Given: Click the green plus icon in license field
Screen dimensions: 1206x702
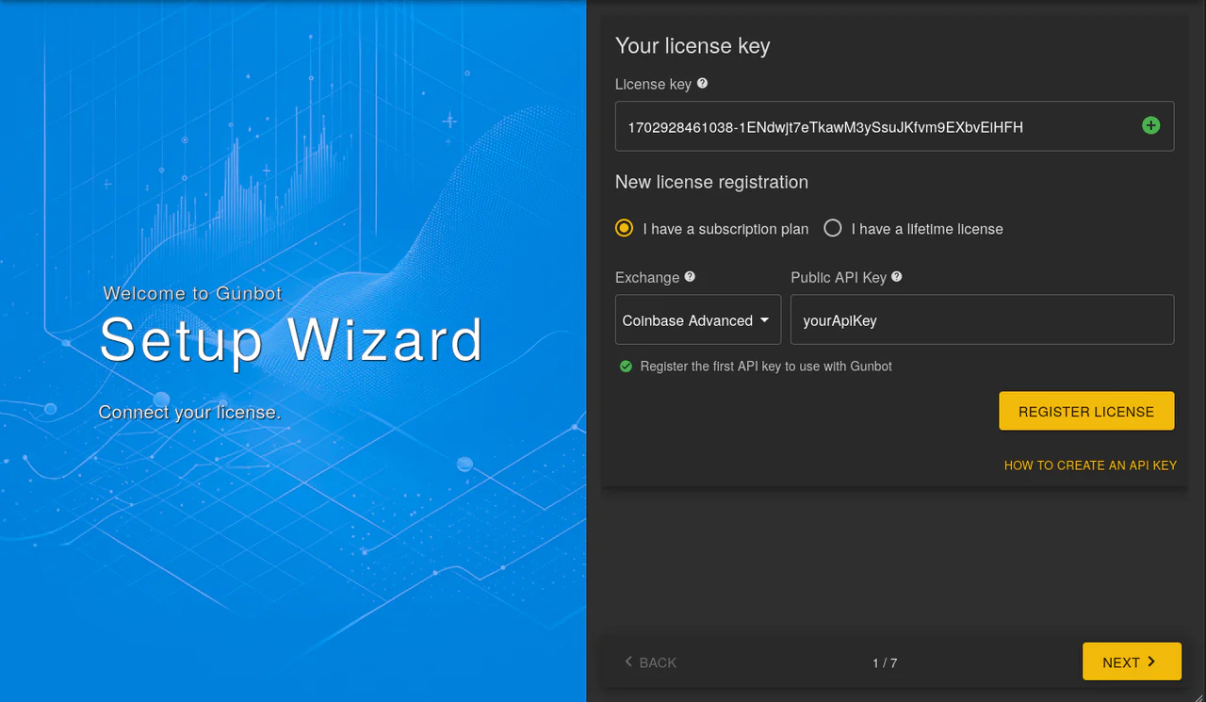Looking at the screenshot, I should [1150, 125].
